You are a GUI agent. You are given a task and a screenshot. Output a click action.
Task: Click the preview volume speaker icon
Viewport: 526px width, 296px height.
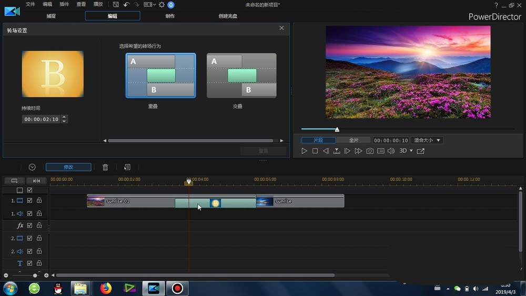click(391, 151)
